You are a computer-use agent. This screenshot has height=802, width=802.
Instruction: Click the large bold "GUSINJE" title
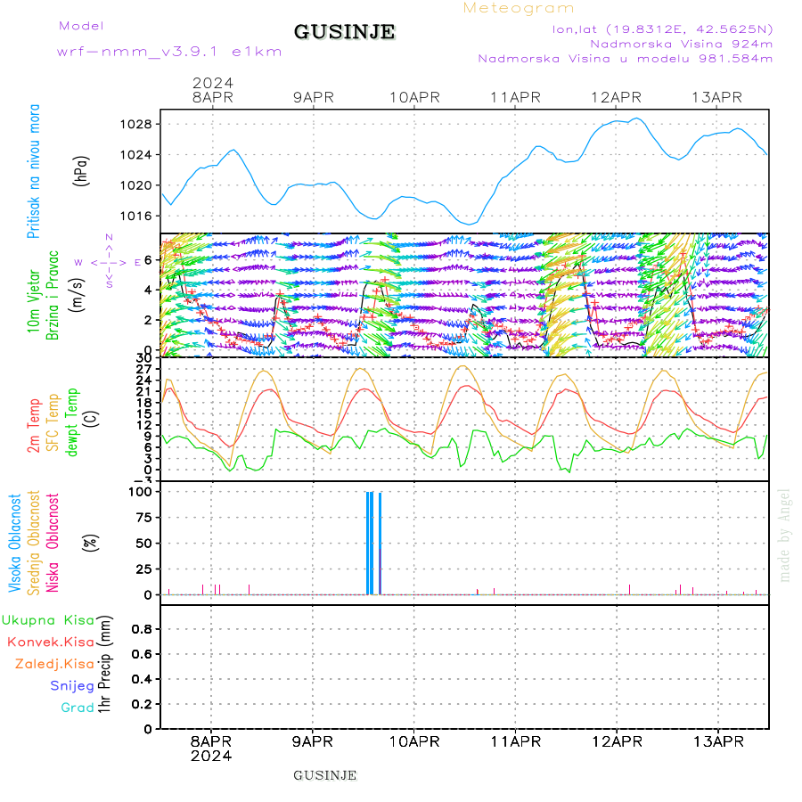click(x=344, y=32)
